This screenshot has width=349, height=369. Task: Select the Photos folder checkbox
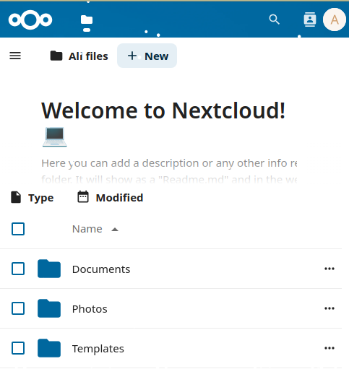18,308
